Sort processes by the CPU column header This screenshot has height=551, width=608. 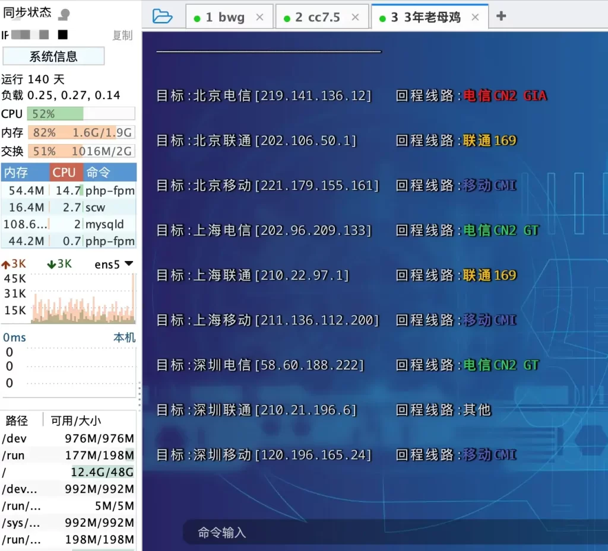65,172
